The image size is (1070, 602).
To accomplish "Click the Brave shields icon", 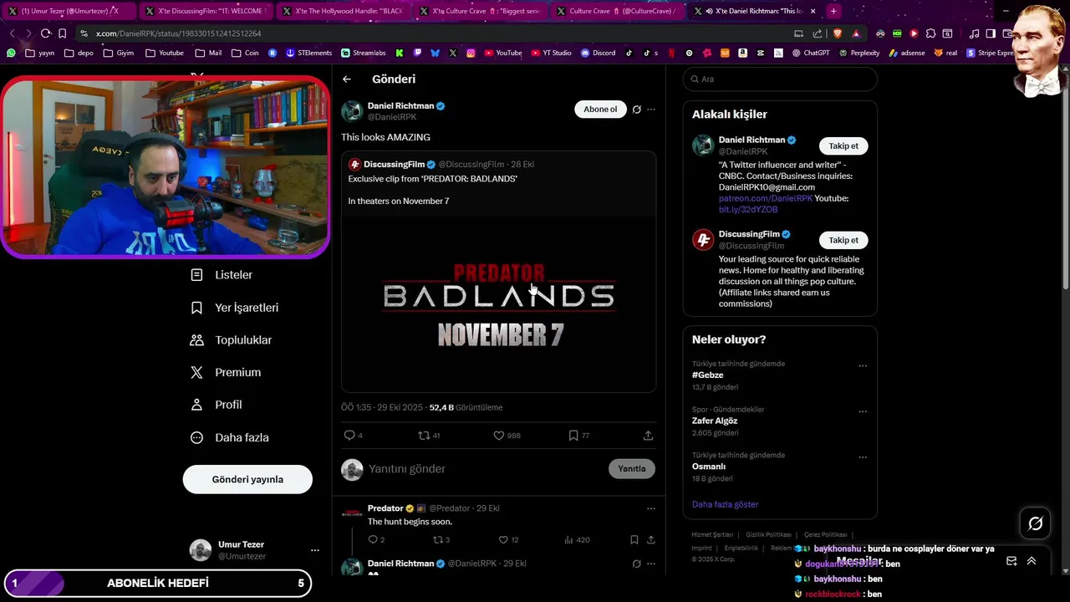I will click(x=838, y=33).
